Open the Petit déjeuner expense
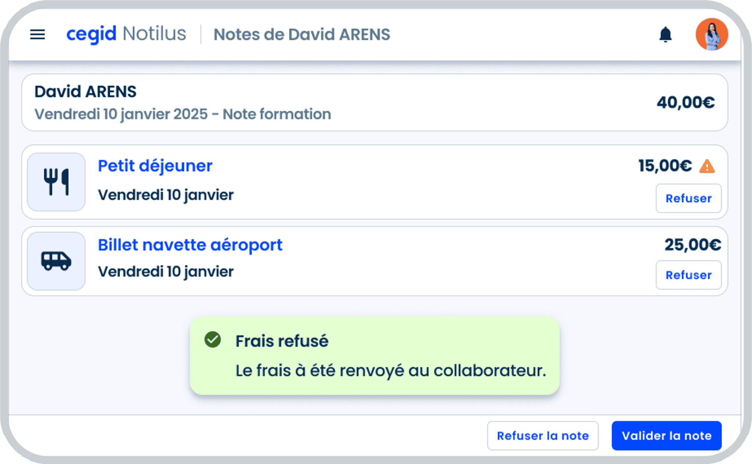Screen dimensions: 752x464 [155, 166]
